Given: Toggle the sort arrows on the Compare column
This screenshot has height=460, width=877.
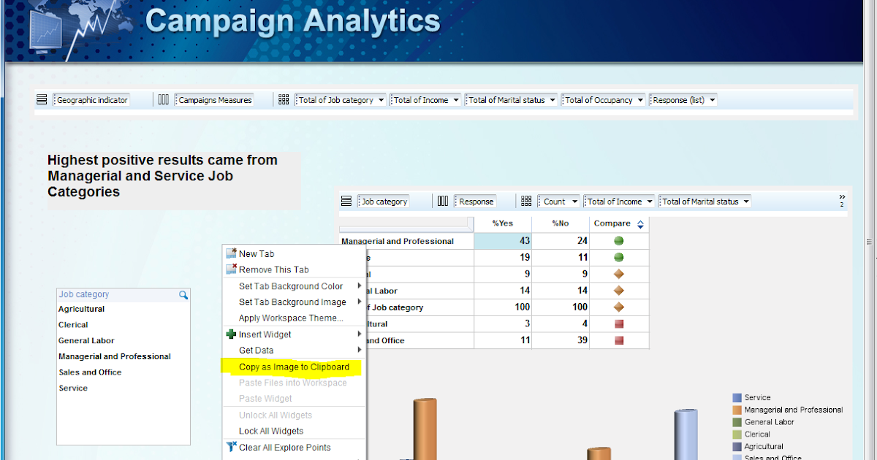Looking at the screenshot, I should (642, 223).
